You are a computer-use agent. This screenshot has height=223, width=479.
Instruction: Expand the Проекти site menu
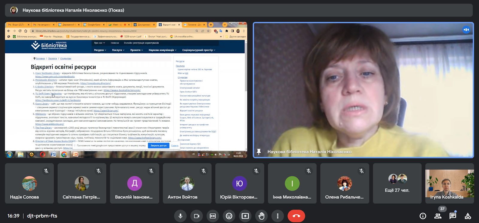137,50
